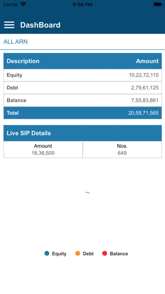Click the DashBoard title
165x294 pixels.
pos(40,25)
